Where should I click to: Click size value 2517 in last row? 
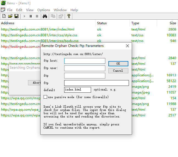click(x=172, y=115)
